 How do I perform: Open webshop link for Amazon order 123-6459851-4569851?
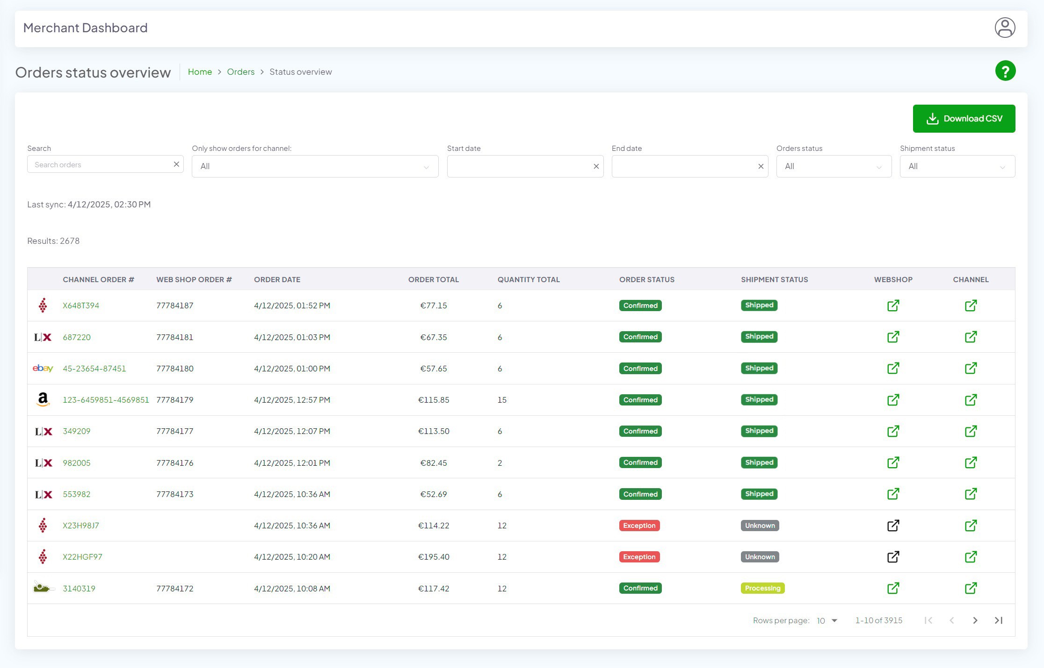[893, 400]
